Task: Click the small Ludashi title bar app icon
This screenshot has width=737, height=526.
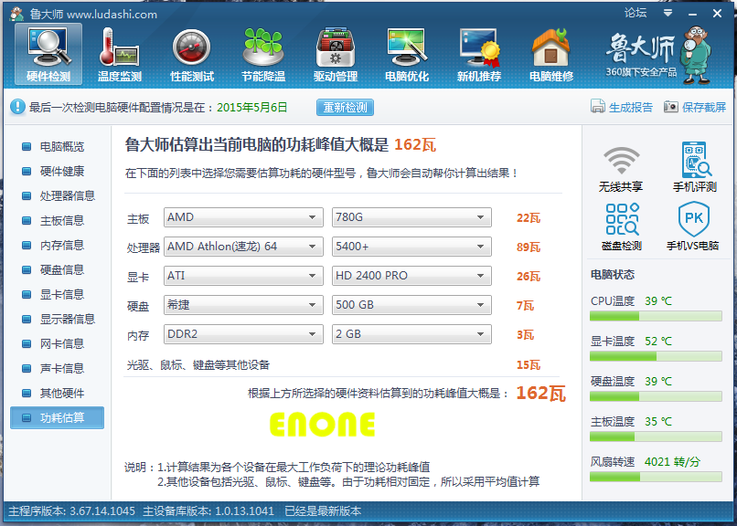Action: (x=17, y=14)
